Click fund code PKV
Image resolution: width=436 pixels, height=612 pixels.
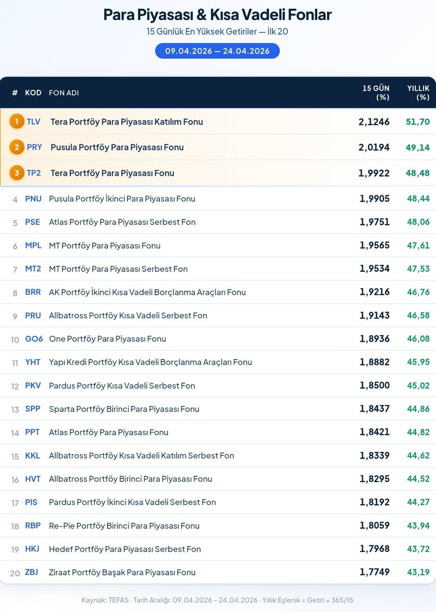pyautogui.click(x=33, y=386)
